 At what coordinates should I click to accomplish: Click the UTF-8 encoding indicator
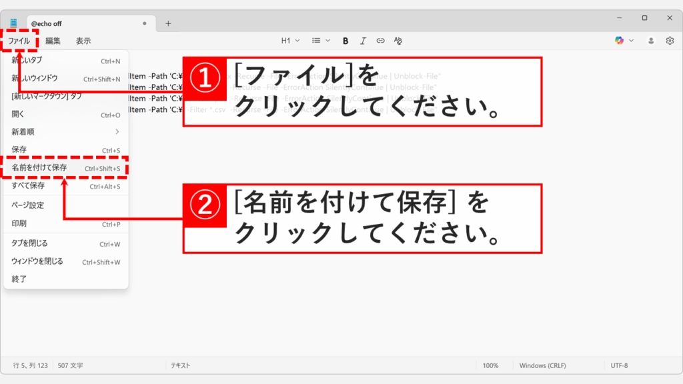click(x=619, y=365)
